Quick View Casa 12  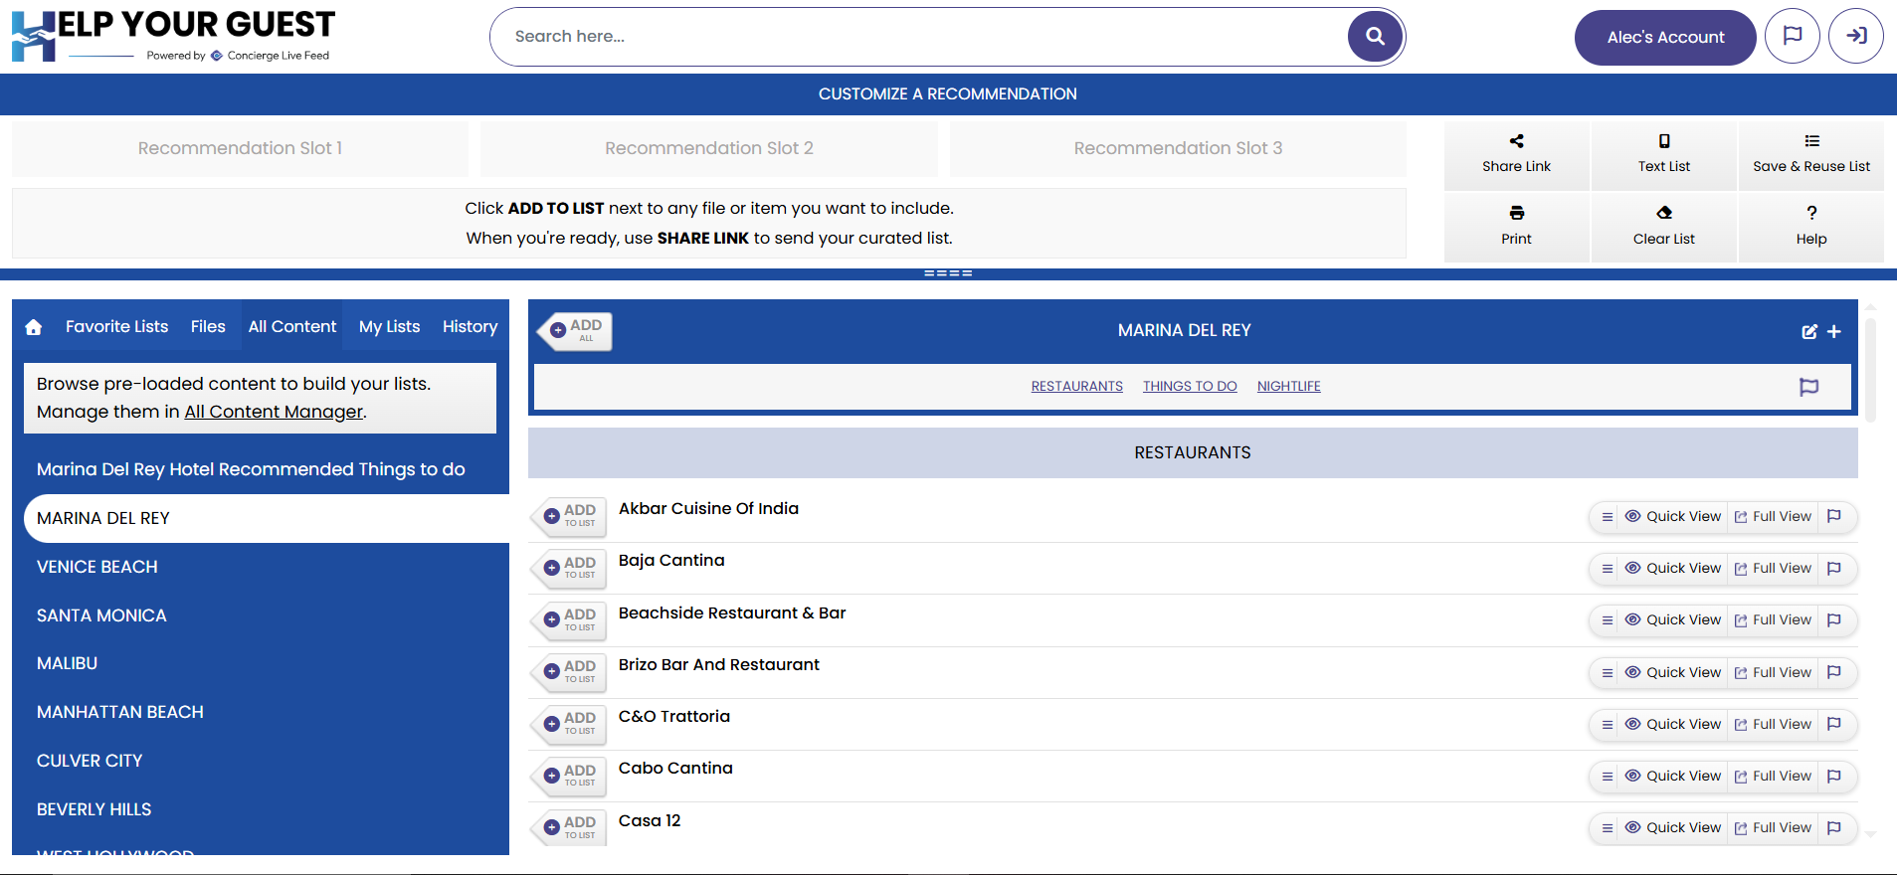[1673, 828]
